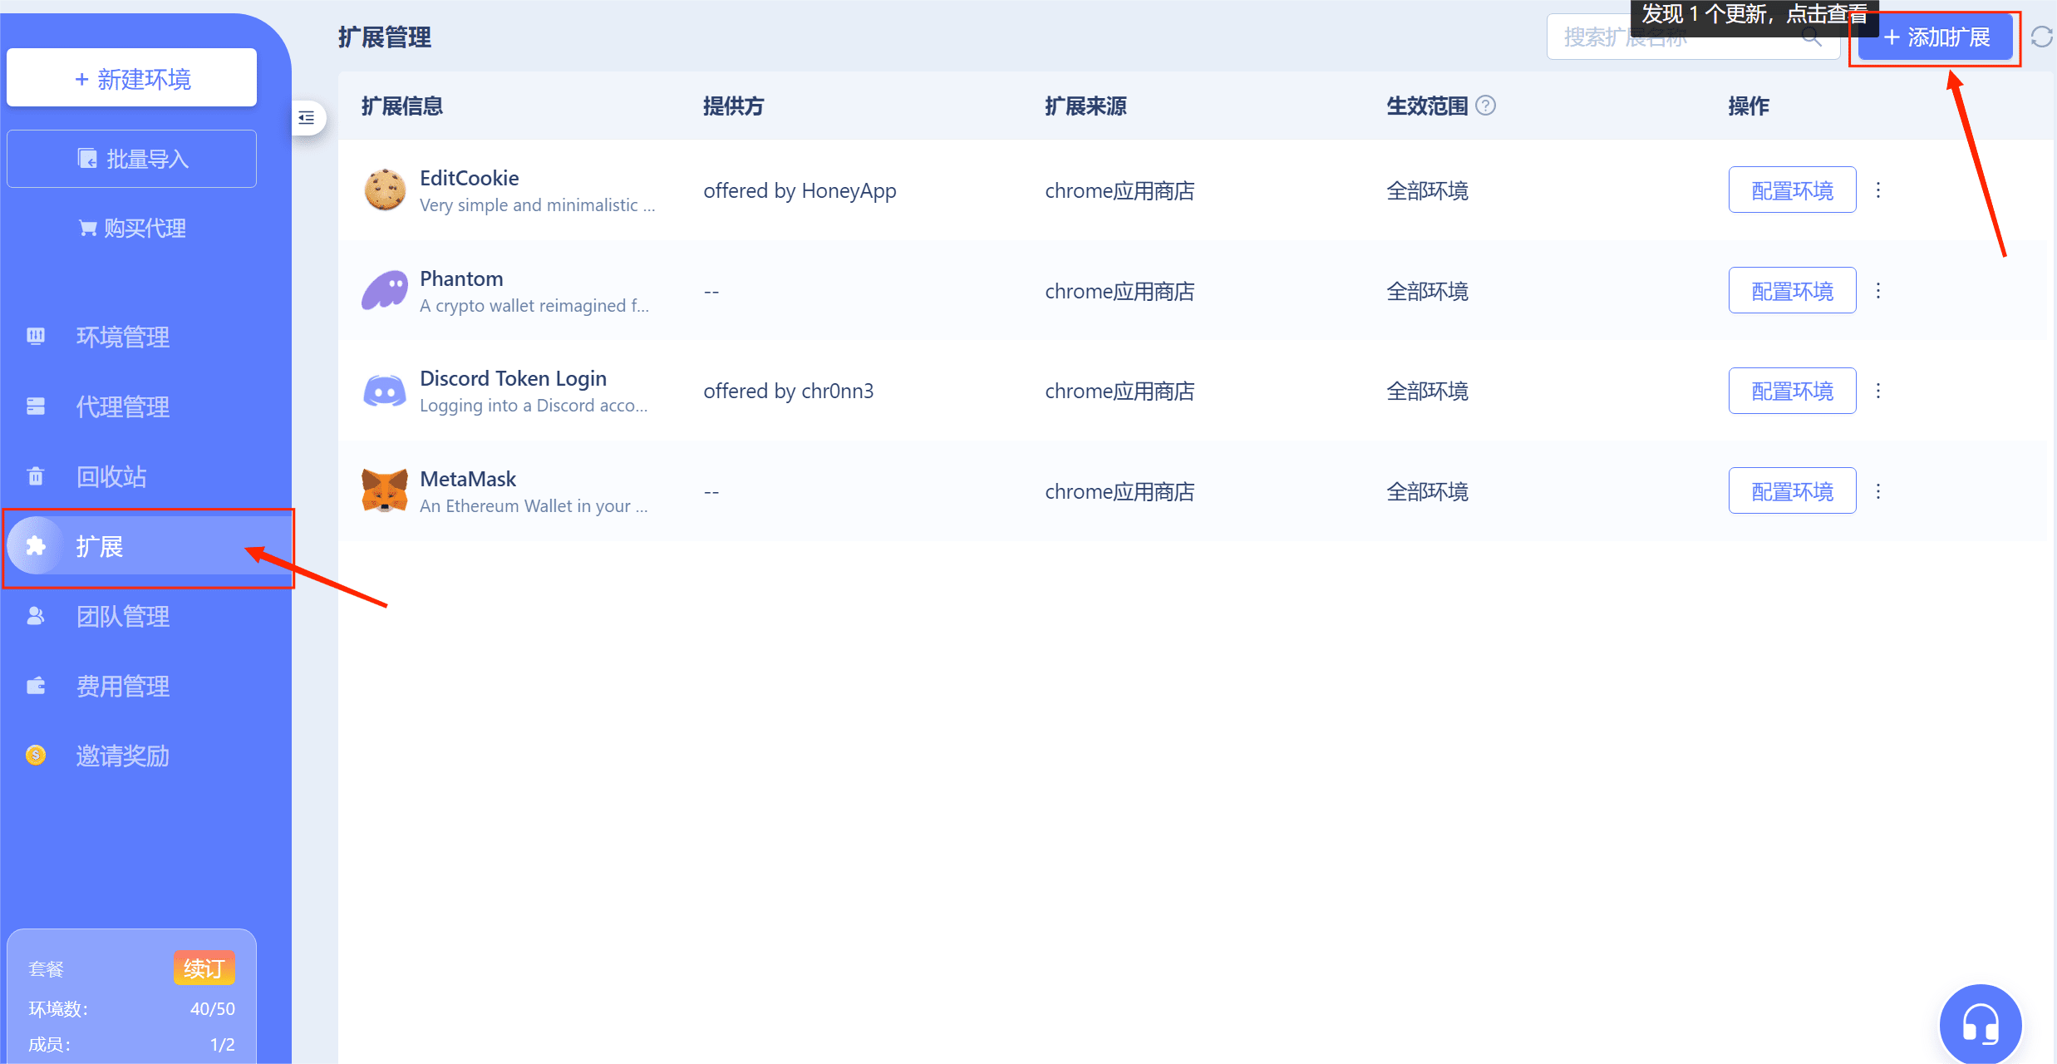Open more options for Phantom row
The width and height of the screenshot is (2057, 1064).
tap(1878, 290)
